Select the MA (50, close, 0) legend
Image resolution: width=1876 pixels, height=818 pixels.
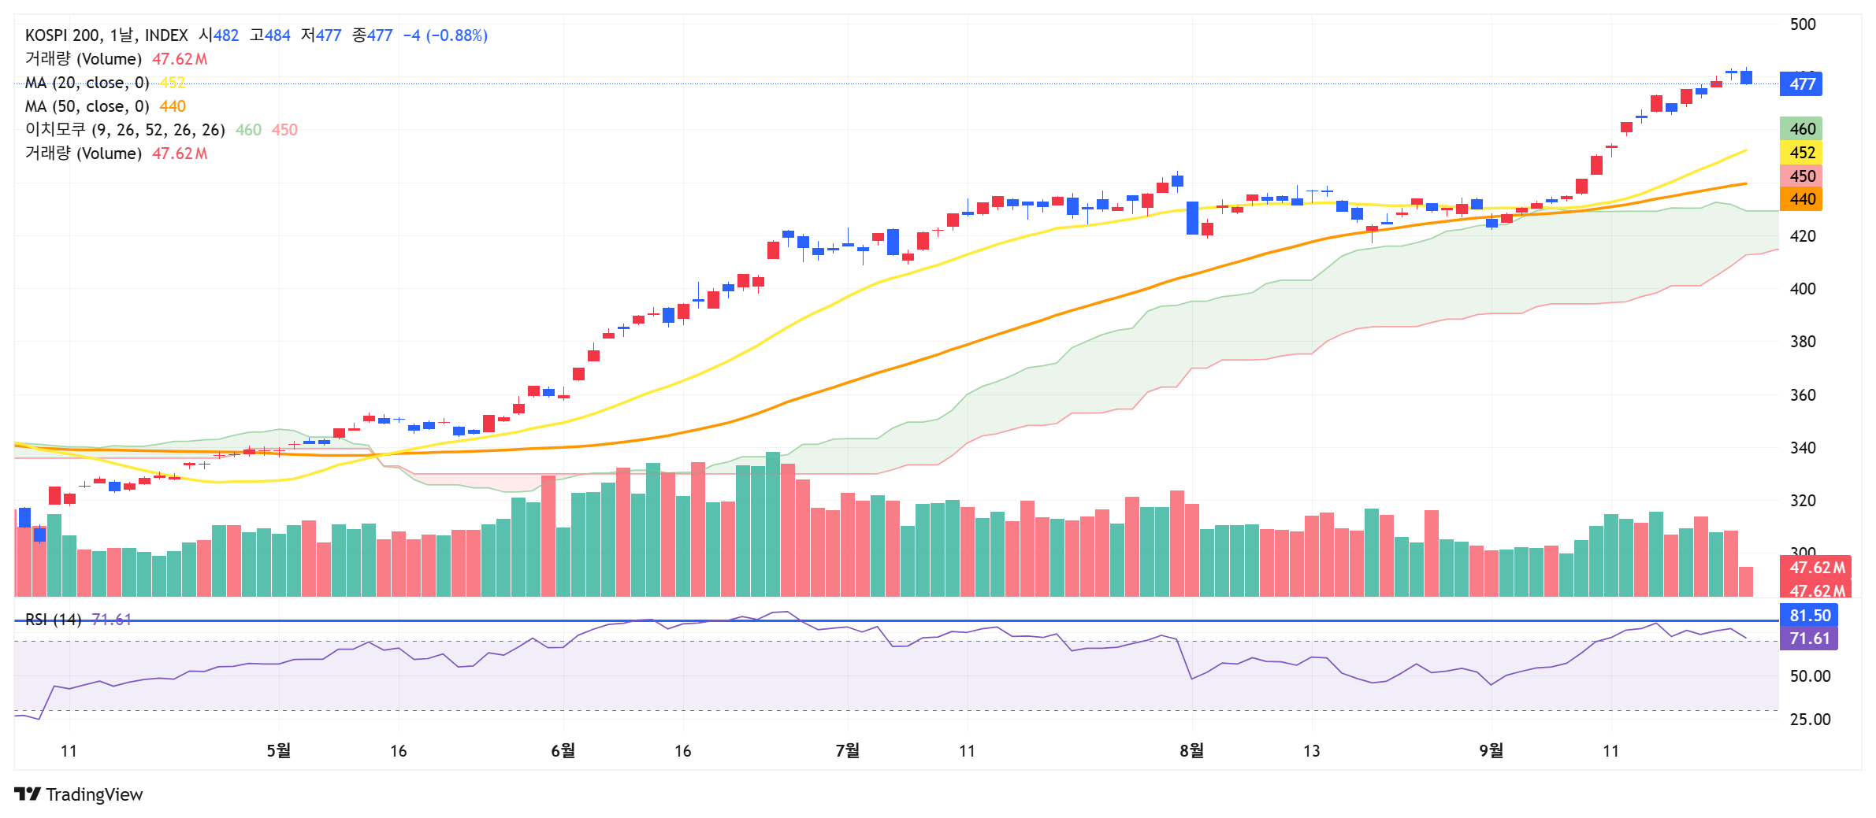coord(87,106)
